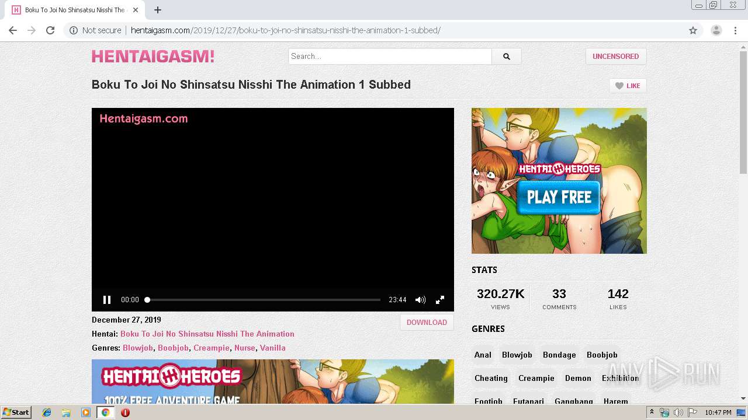Show hidden tray icons arrow
Viewport: 748px width, 420px height.
tap(652, 412)
